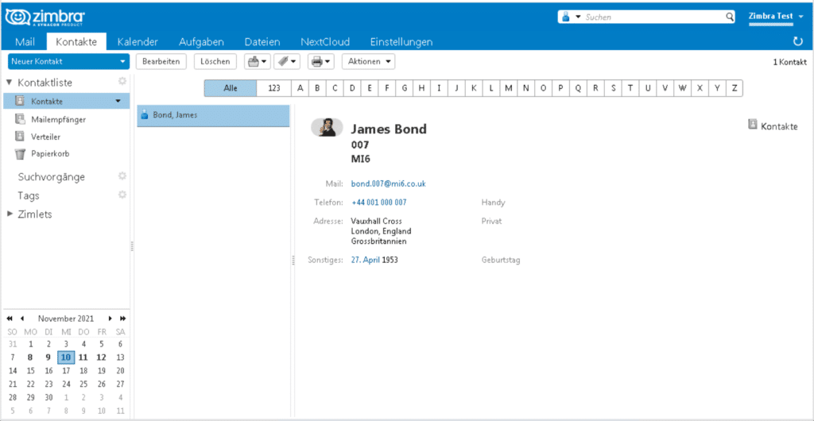
Task: Click the Papierkorb trash icon
Action: tap(20, 154)
